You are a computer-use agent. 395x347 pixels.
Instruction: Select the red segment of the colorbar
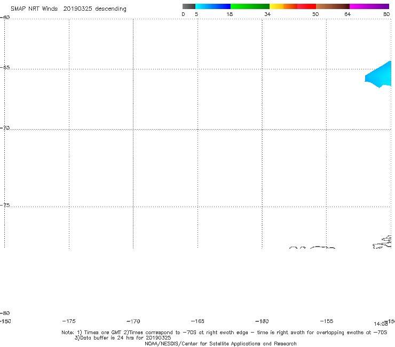[x=306, y=6]
